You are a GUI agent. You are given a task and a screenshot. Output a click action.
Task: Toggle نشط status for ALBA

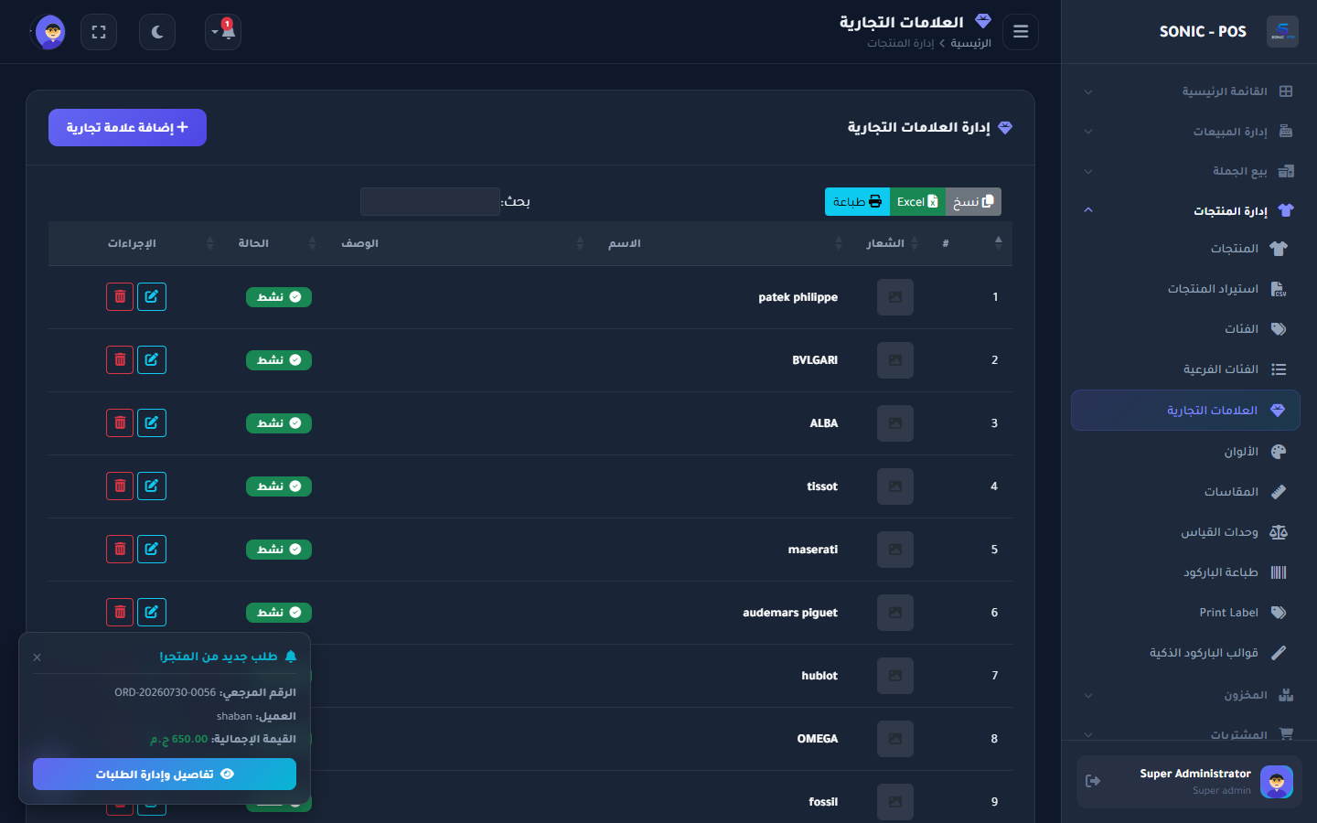(x=279, y=423)
